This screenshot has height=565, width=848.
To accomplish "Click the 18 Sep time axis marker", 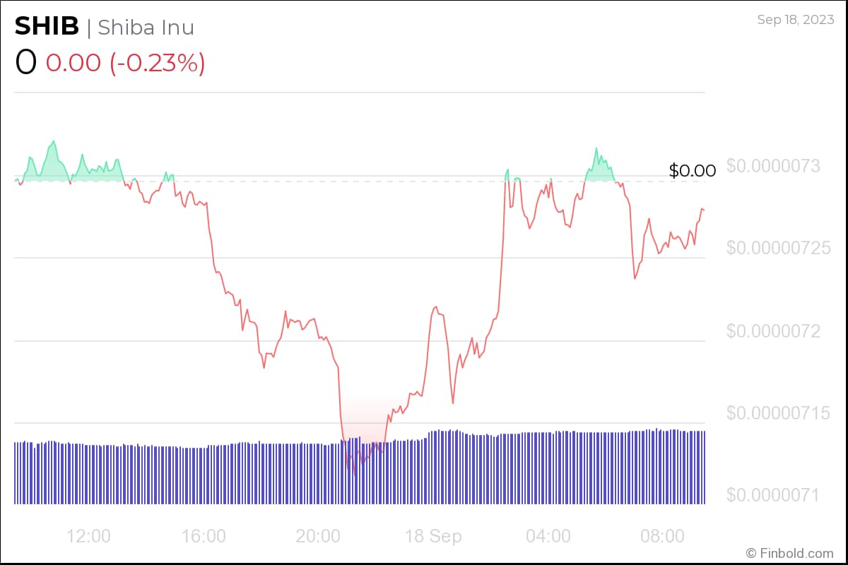I will (x=433, y=536).
